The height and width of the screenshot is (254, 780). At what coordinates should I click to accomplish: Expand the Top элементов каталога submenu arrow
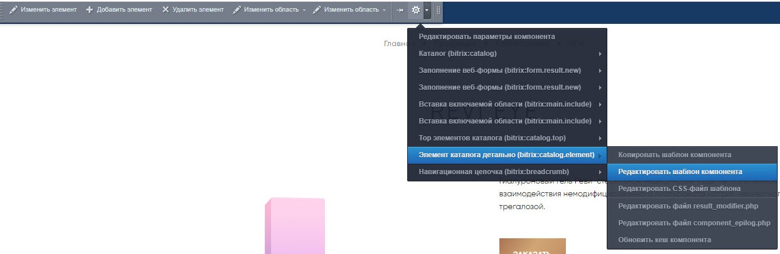tap(600, 138)
